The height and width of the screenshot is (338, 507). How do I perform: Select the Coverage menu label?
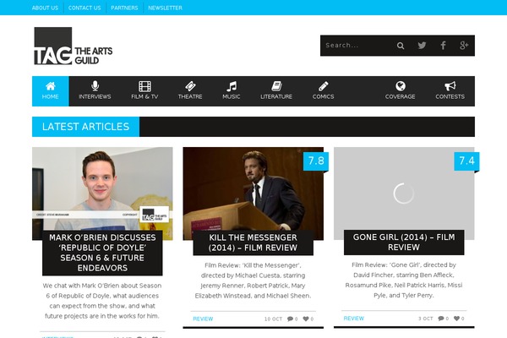click(x=401, y=96)
